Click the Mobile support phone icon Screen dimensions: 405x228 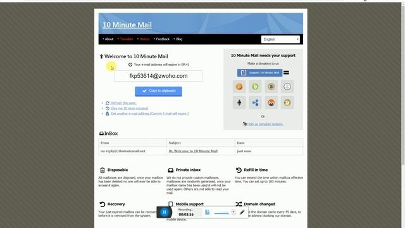170,204
